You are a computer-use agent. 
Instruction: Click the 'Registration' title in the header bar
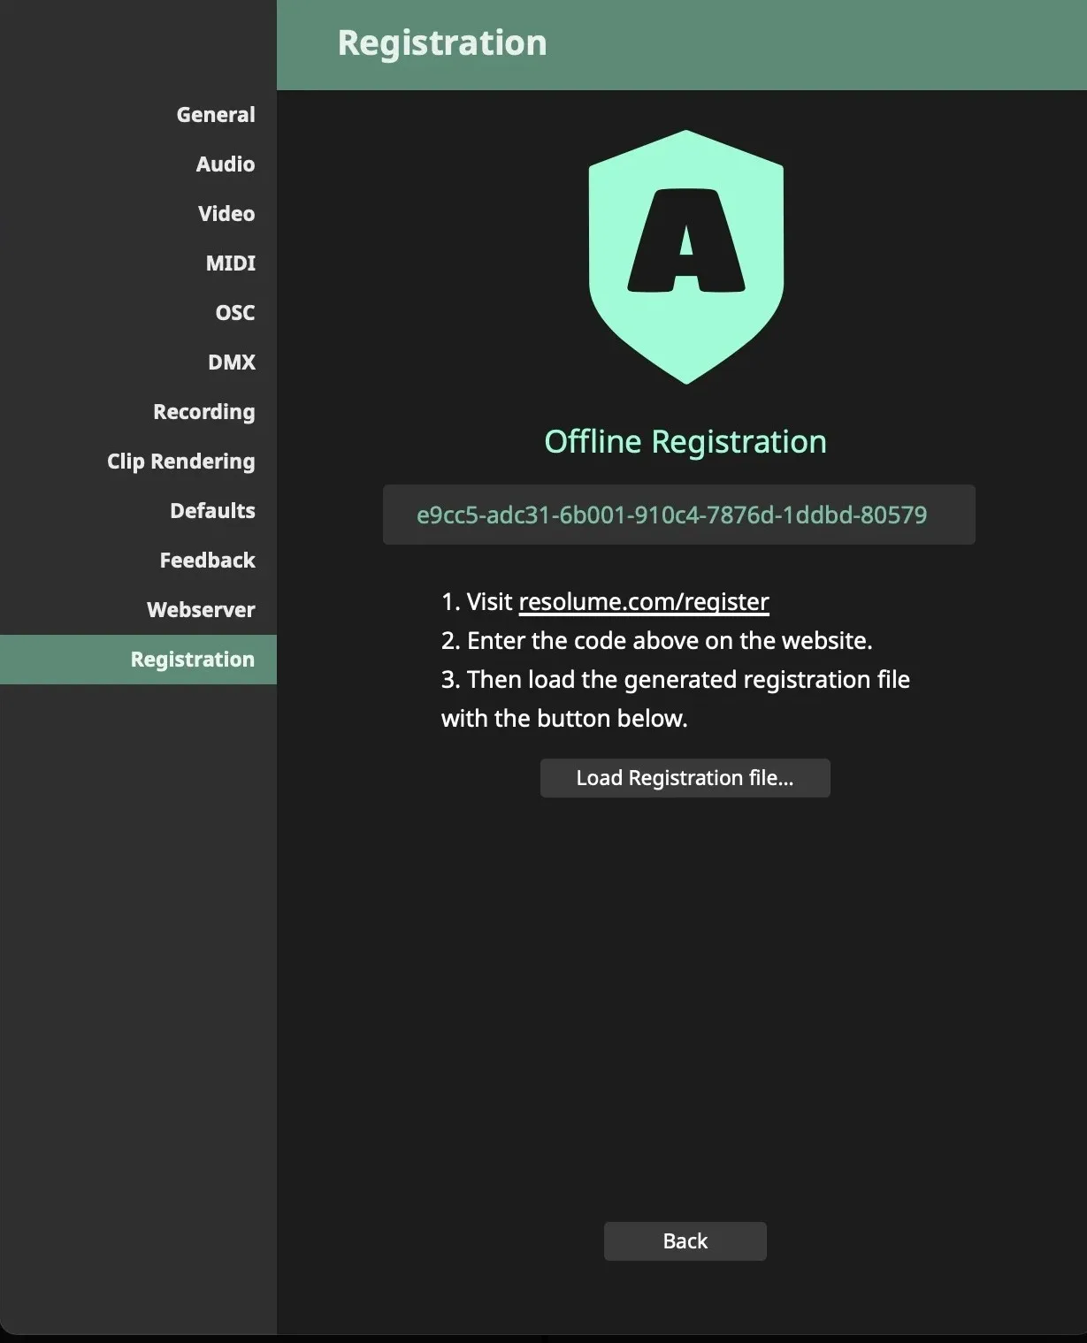pos(442,43)
